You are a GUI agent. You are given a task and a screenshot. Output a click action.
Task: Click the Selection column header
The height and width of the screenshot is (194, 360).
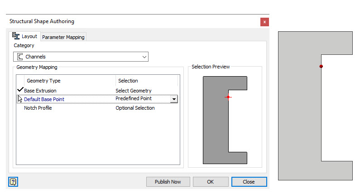(x=146, y=81)
